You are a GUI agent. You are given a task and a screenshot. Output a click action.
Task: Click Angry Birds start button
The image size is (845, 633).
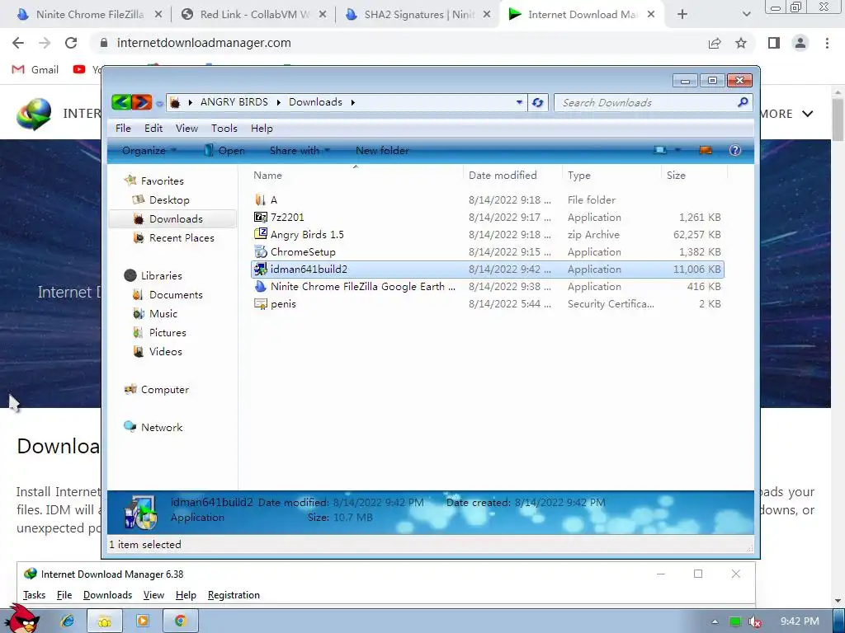pos(21,618)
